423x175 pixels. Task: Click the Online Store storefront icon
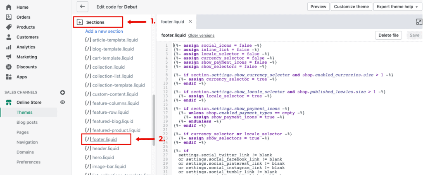coord(9,102)
